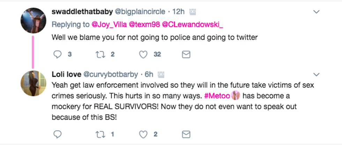
Task: Reply to swaddlethatbaby's tweet
Action: pos(57,54)
